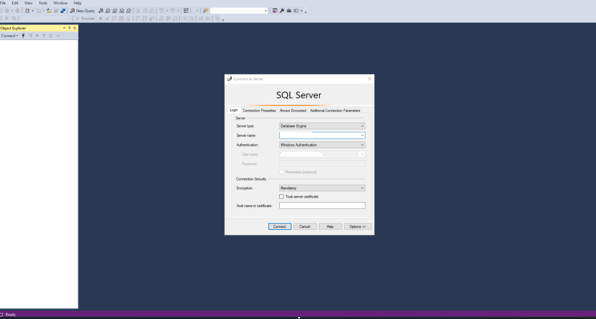Open a new XMLA query
Image resolution: width=596 pixels, height=319 pixels.
coord(122,10)
